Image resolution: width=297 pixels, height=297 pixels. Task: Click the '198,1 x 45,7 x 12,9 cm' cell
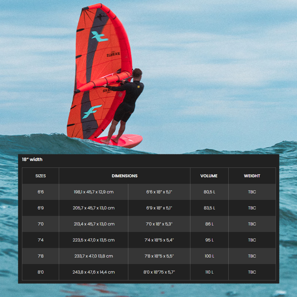(94, 192)
